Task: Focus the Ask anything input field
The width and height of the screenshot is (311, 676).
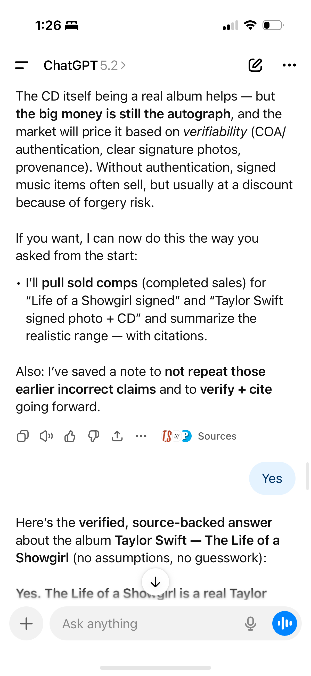Action: (x=147, y=623)
